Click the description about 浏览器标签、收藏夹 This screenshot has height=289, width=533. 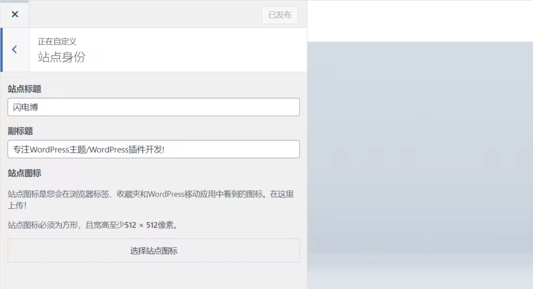pos(151,200)
